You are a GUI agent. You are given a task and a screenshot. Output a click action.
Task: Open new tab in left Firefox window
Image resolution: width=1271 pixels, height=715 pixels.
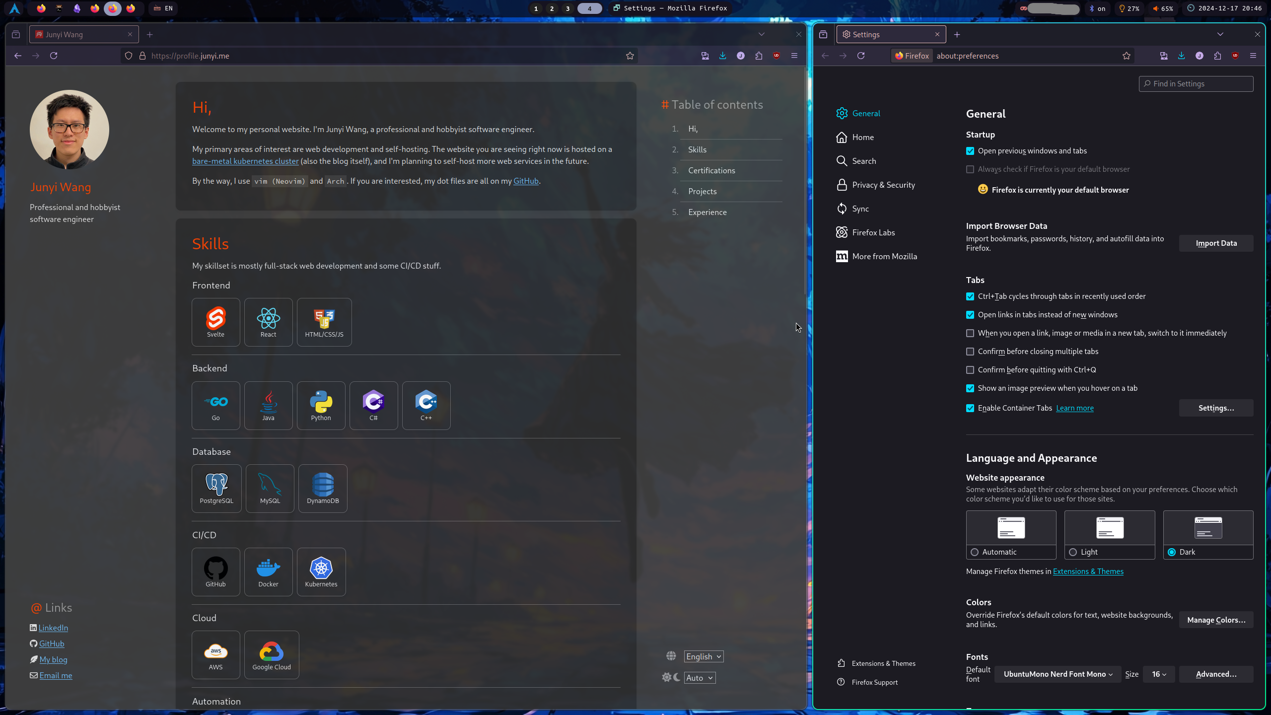coord(150,34)
